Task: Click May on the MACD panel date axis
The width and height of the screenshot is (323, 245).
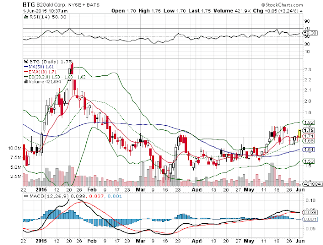Action: coord(249,241)
